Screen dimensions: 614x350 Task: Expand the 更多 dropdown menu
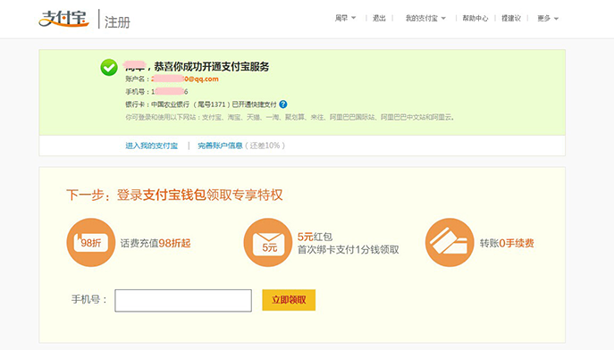[x=548, y=18]
